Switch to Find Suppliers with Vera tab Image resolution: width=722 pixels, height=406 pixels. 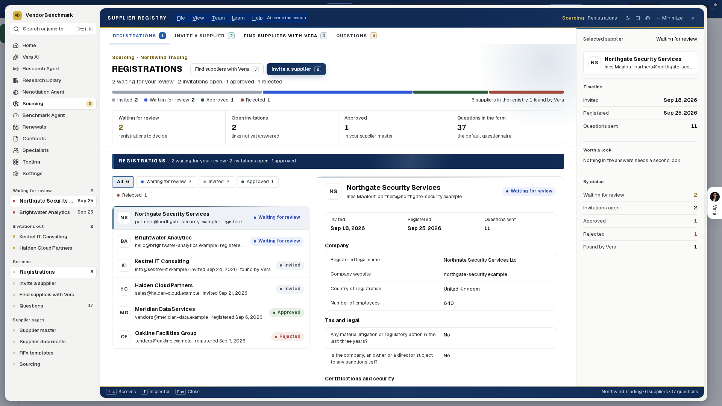click(x=285, y=36)
